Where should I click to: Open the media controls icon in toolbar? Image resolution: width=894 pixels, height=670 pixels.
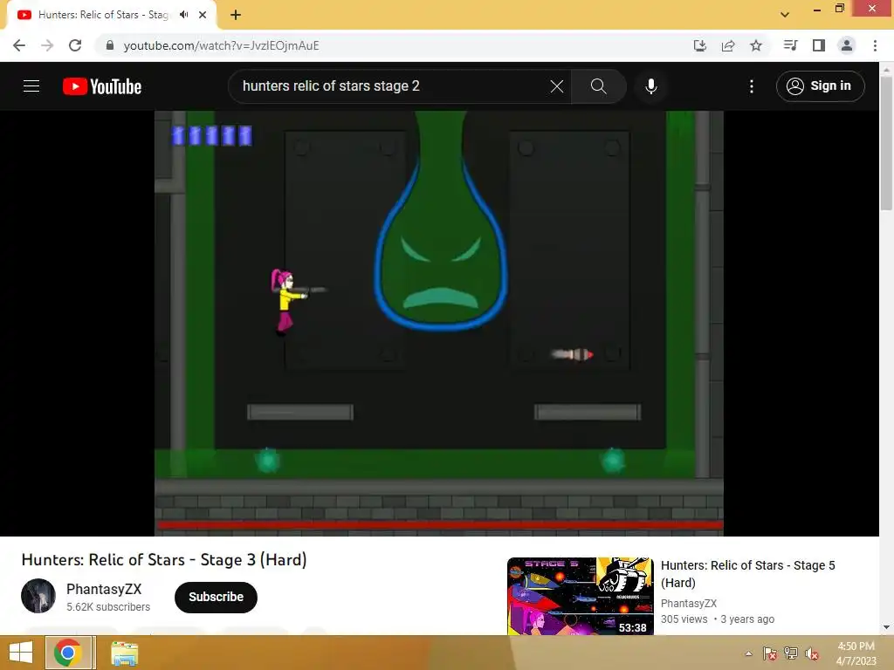pos(790,45)
